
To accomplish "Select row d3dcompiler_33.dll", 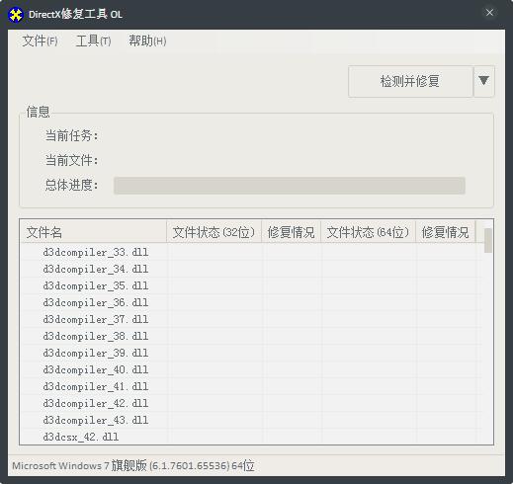I will pyautogui.click(x=251, y=252).
